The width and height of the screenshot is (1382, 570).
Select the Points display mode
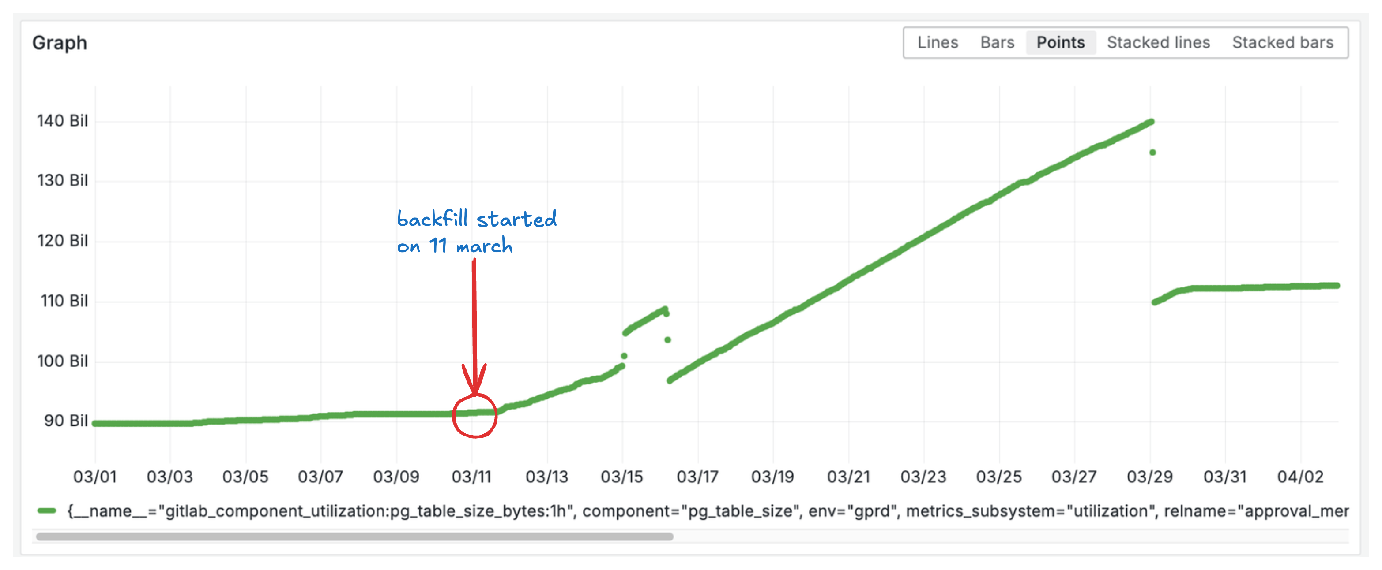point(1060,42)
